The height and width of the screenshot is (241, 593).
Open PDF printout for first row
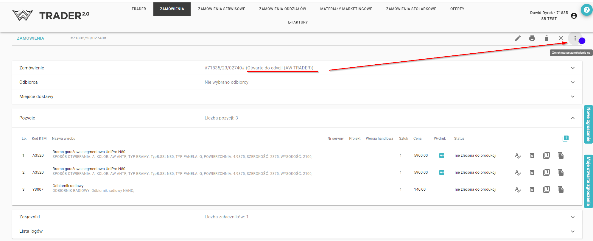[x=442, y=156]
